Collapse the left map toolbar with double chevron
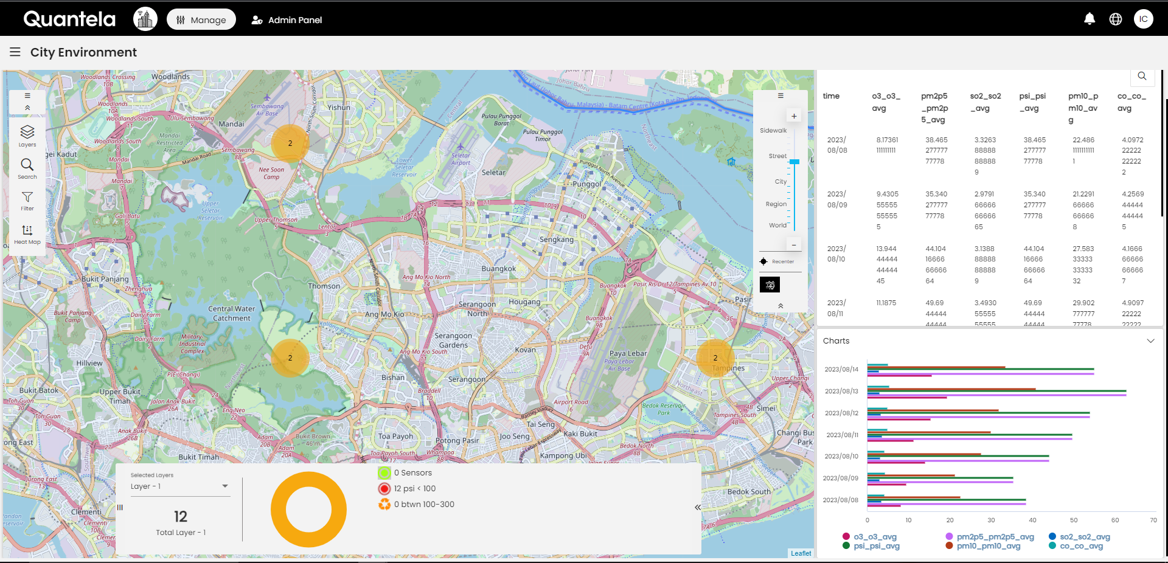Screen dimensions: 1168x563 pos(27,108)
